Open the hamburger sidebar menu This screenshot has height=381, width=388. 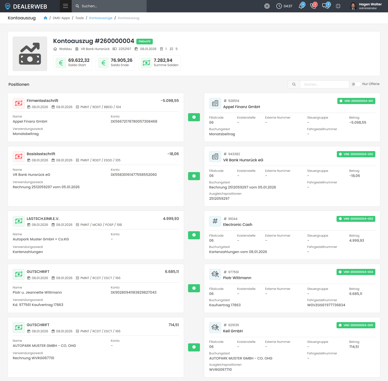(x=65, y=6)
